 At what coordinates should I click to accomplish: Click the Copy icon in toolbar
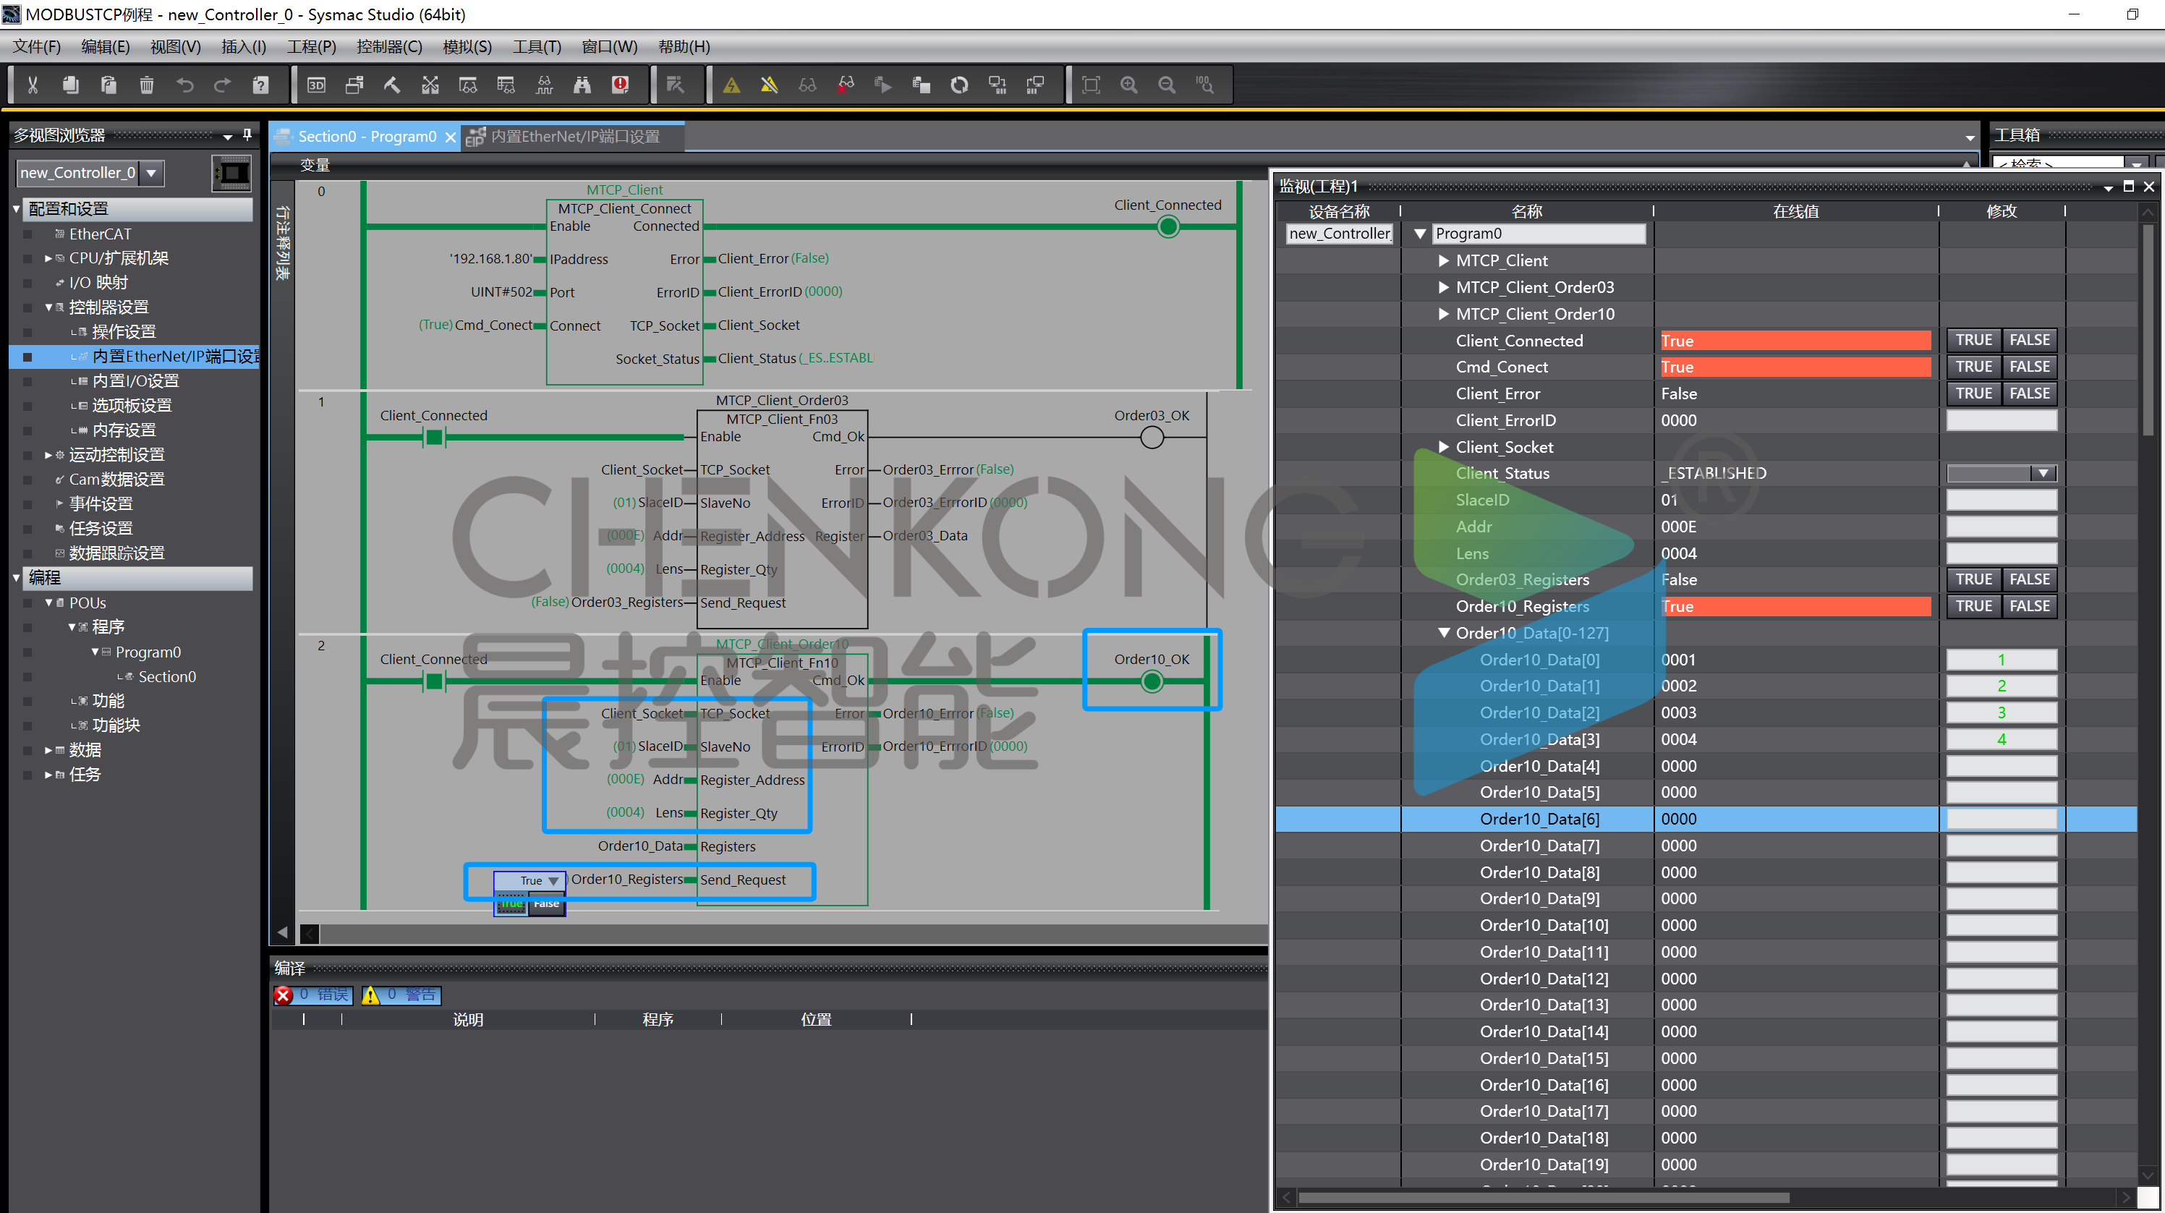click(71, 85)
